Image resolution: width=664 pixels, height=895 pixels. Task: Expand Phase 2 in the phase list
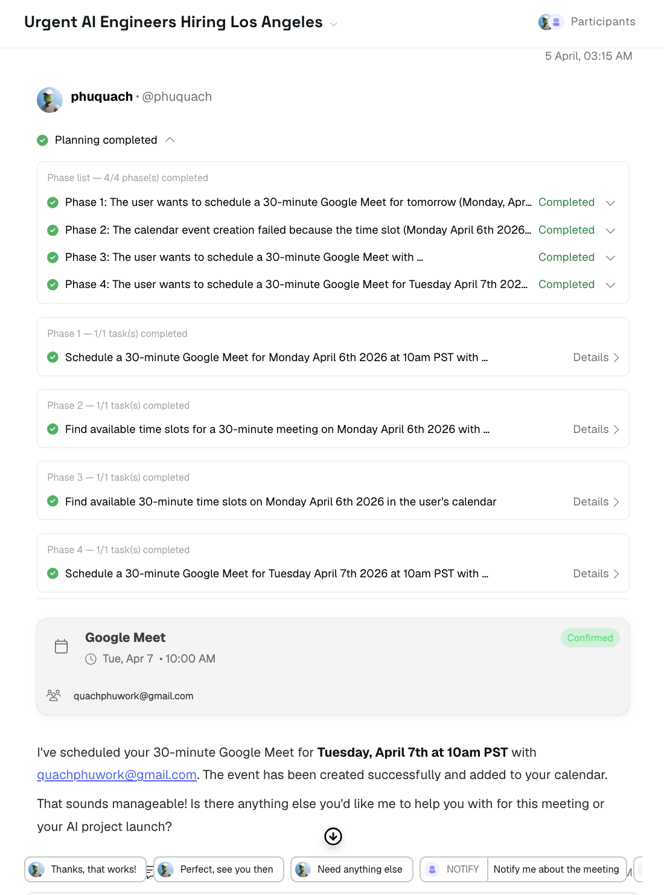[x=610, y=231]
